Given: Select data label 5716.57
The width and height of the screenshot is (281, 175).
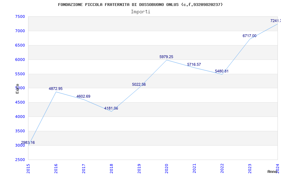Looking at the screenshot, I should [194, 64].
